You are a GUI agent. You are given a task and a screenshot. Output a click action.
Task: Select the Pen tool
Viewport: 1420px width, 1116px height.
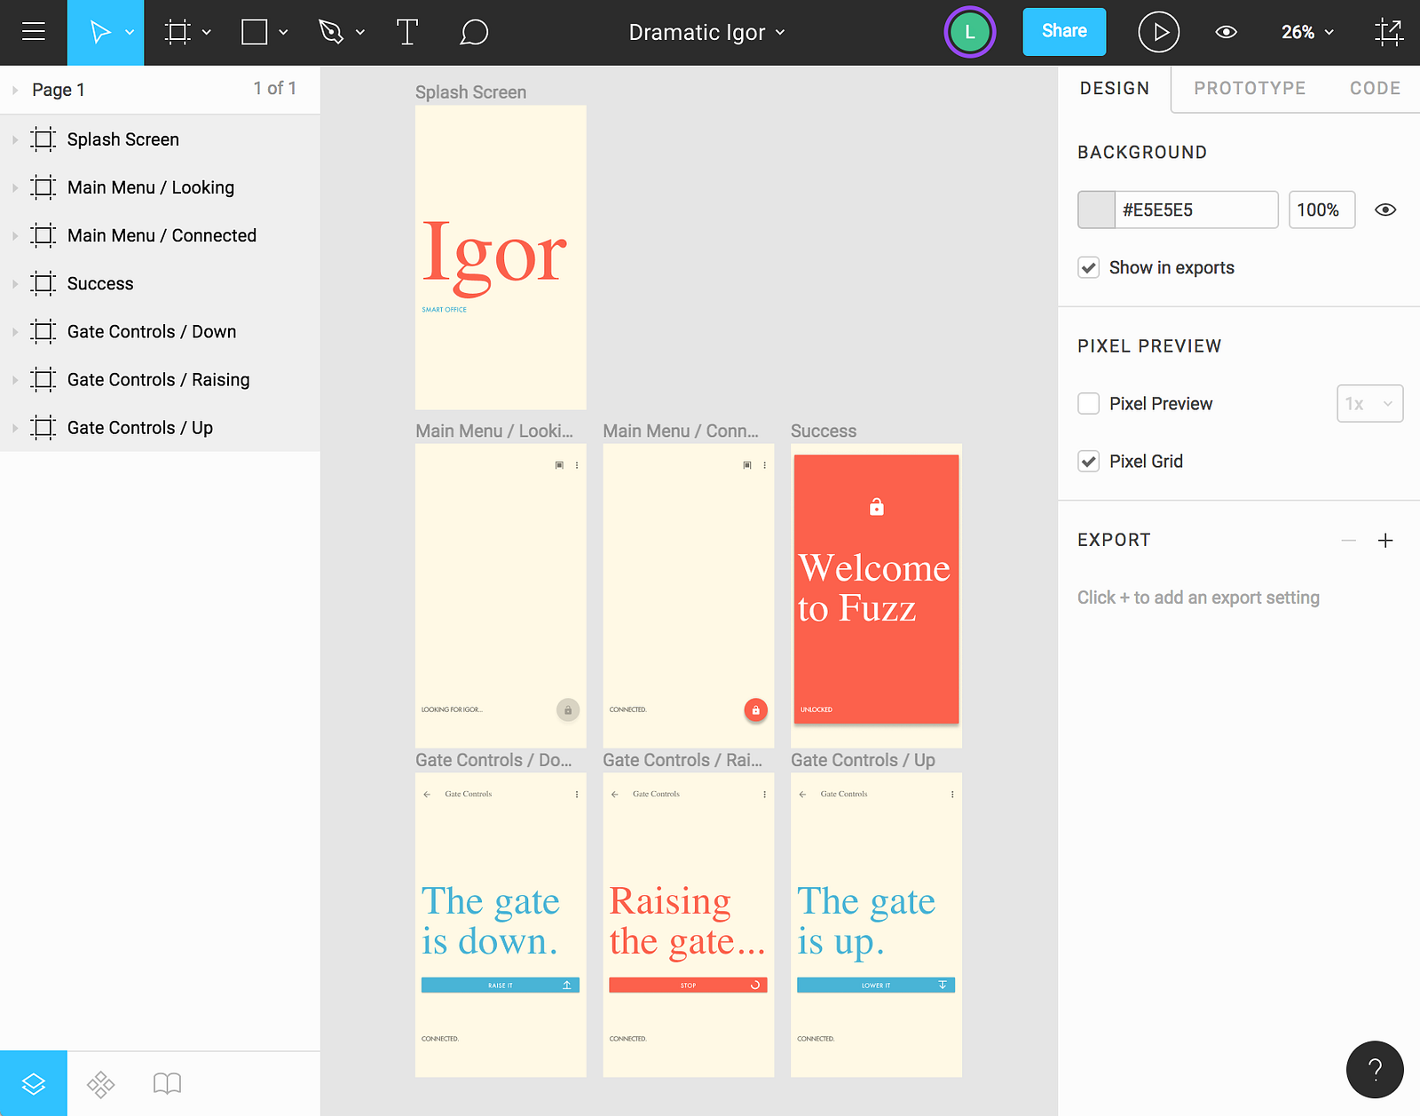coord(331,33)
